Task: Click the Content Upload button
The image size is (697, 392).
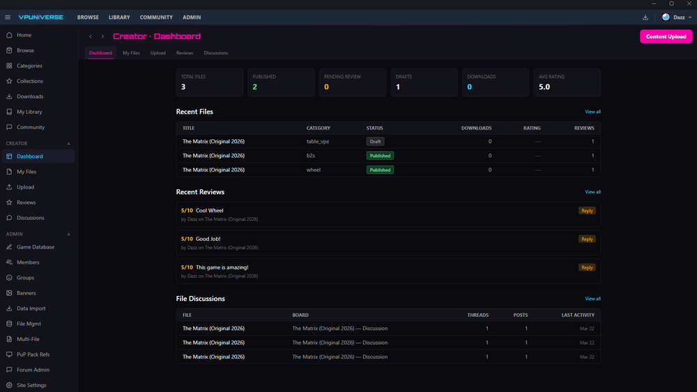Action: click(666, 36)
